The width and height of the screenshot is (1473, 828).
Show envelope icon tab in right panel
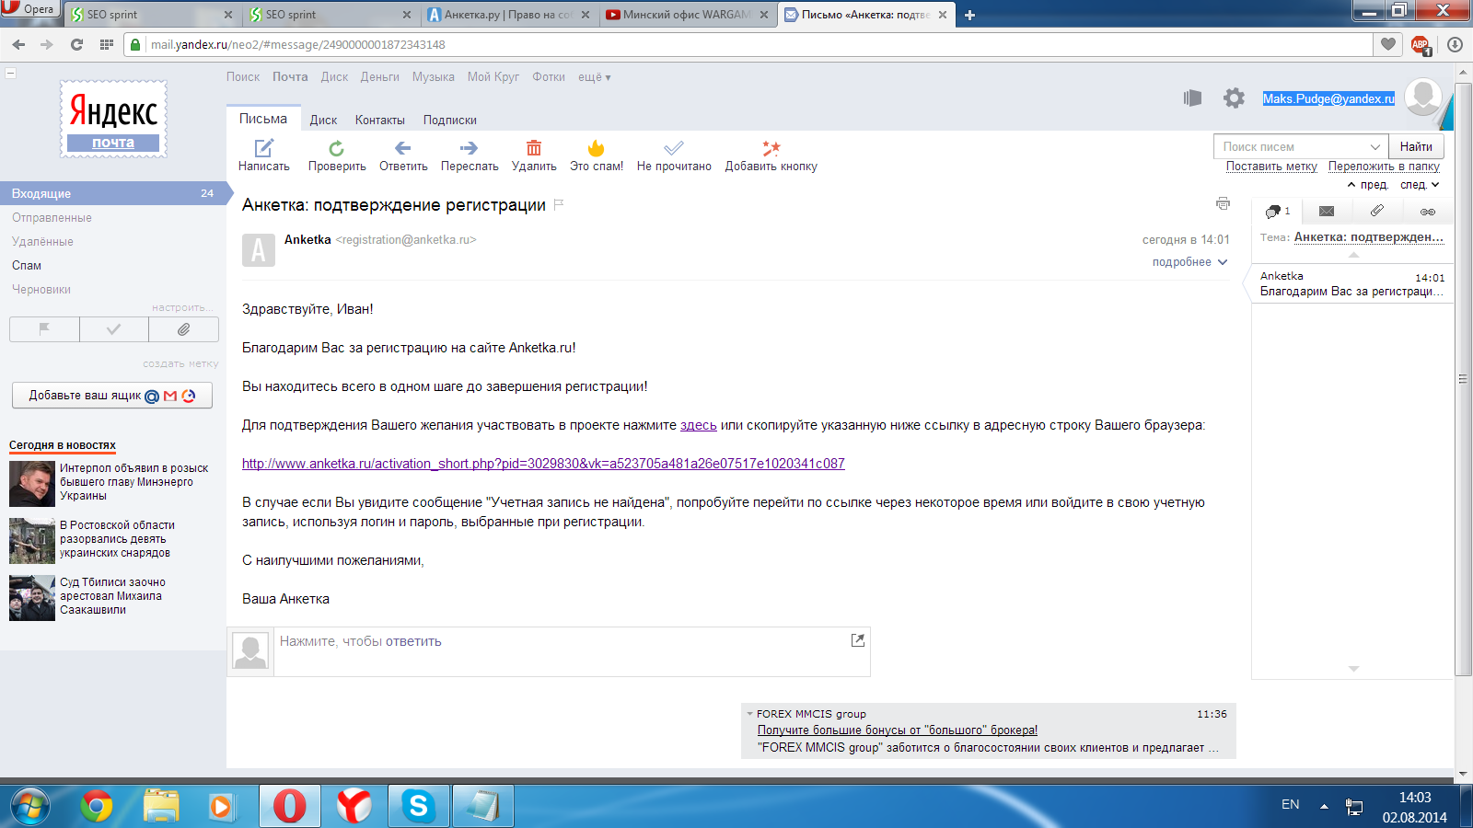(1327, 211)
